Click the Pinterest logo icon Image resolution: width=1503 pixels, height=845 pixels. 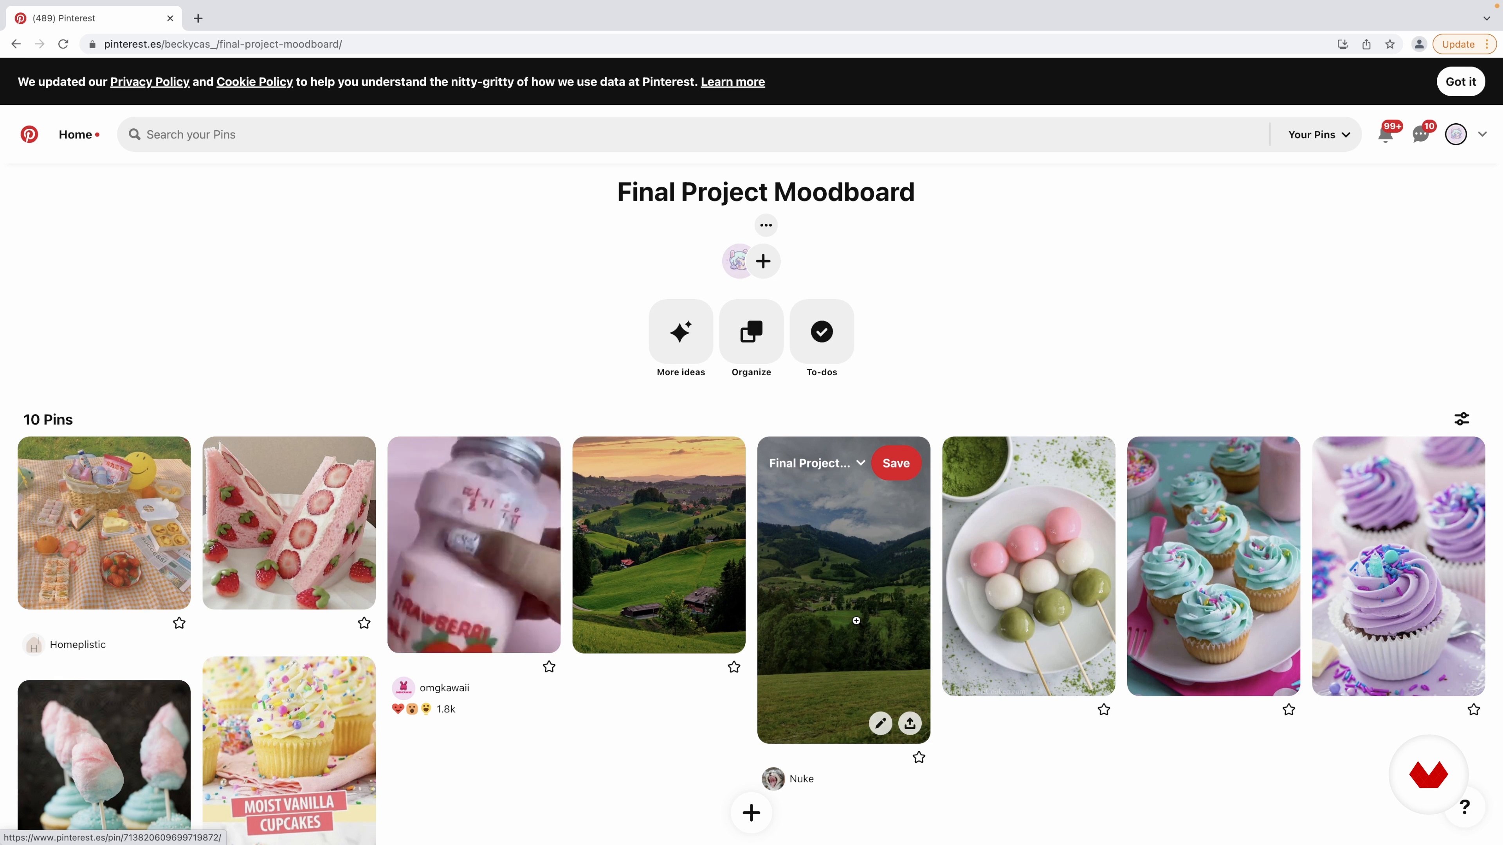[29, 134]
